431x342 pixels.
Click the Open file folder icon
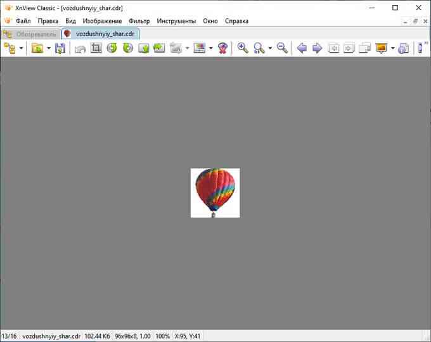(37, 48)
